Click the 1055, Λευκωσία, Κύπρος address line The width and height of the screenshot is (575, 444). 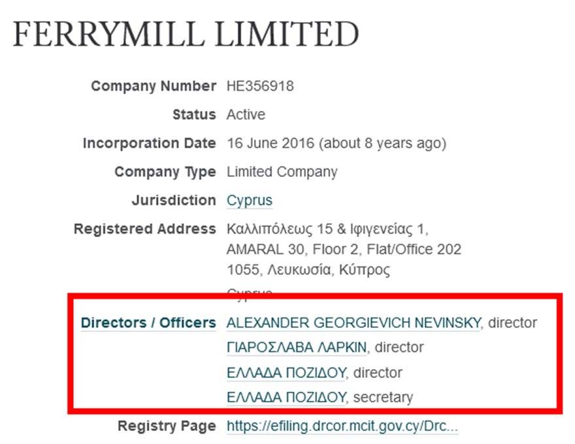click(x=308, y=270)
